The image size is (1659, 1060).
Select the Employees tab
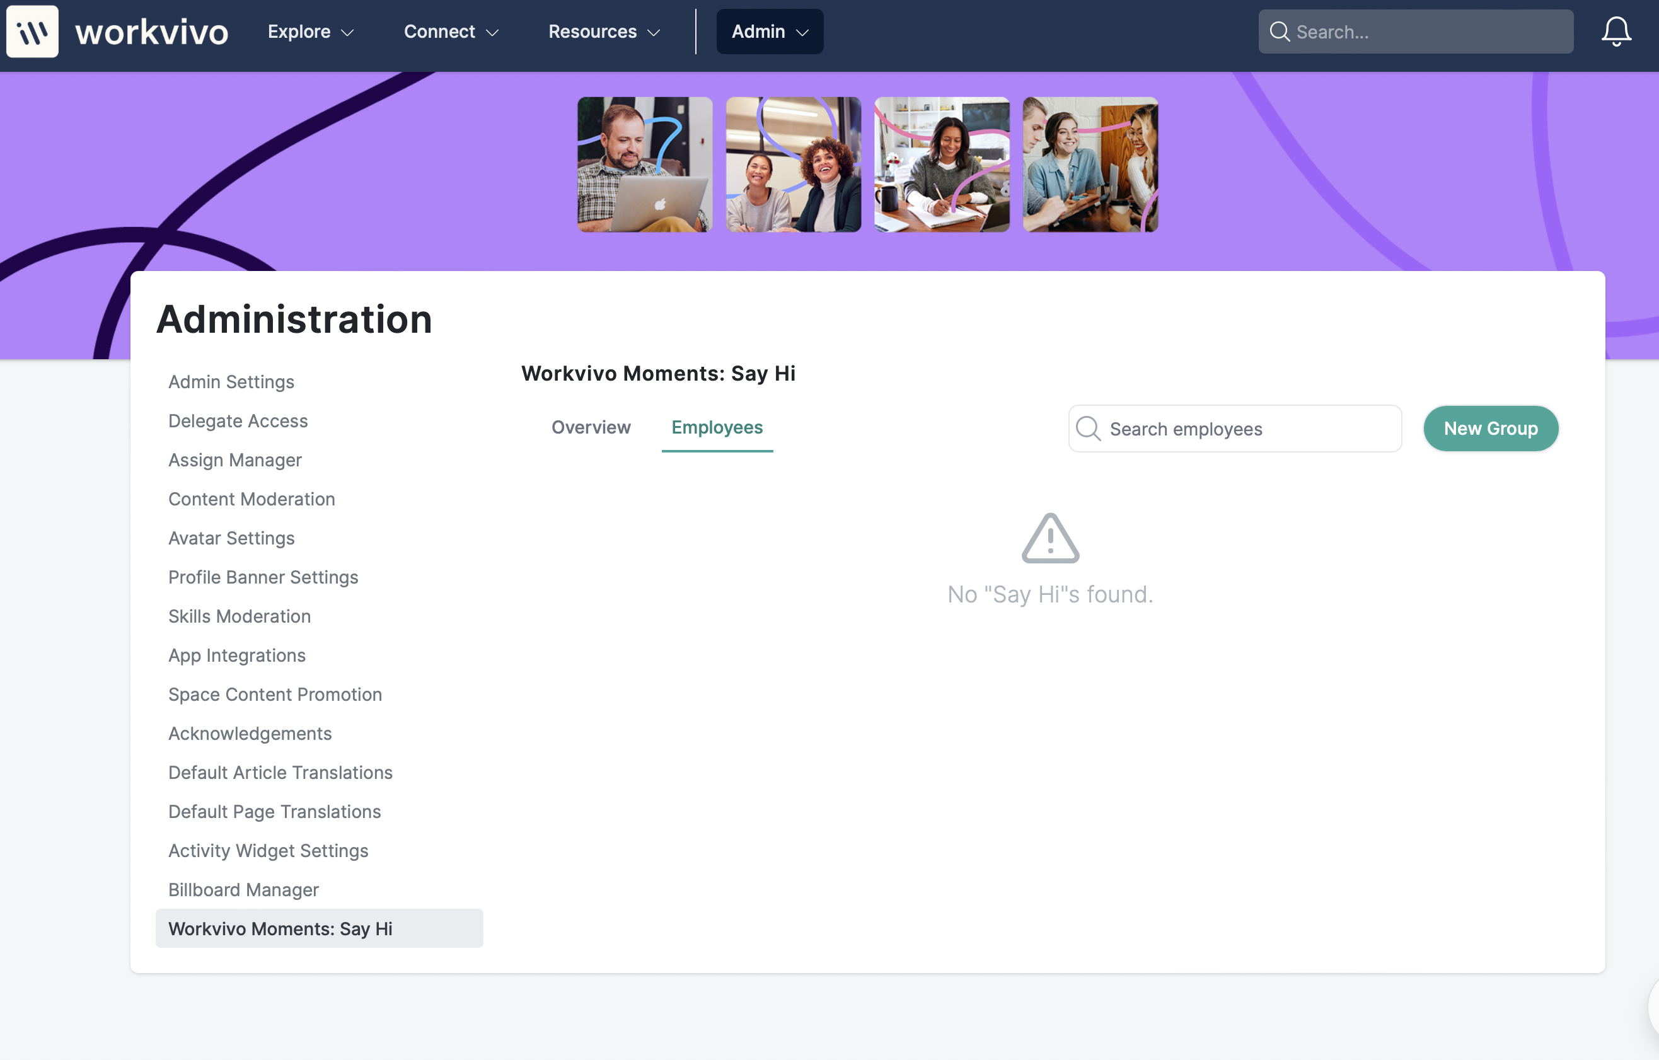[x=717, y=428]
